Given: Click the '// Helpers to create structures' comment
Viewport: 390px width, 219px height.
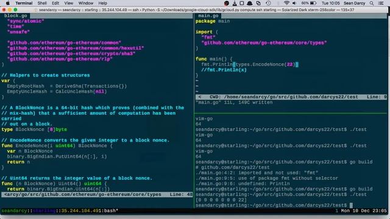Looking at the screenshot, I should [46, 75].
